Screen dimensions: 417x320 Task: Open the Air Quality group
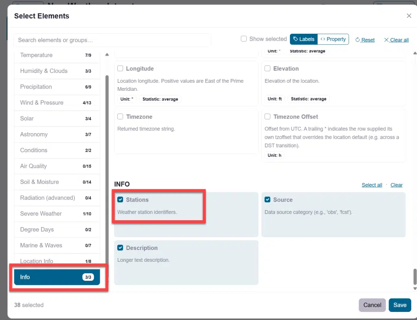57,166
